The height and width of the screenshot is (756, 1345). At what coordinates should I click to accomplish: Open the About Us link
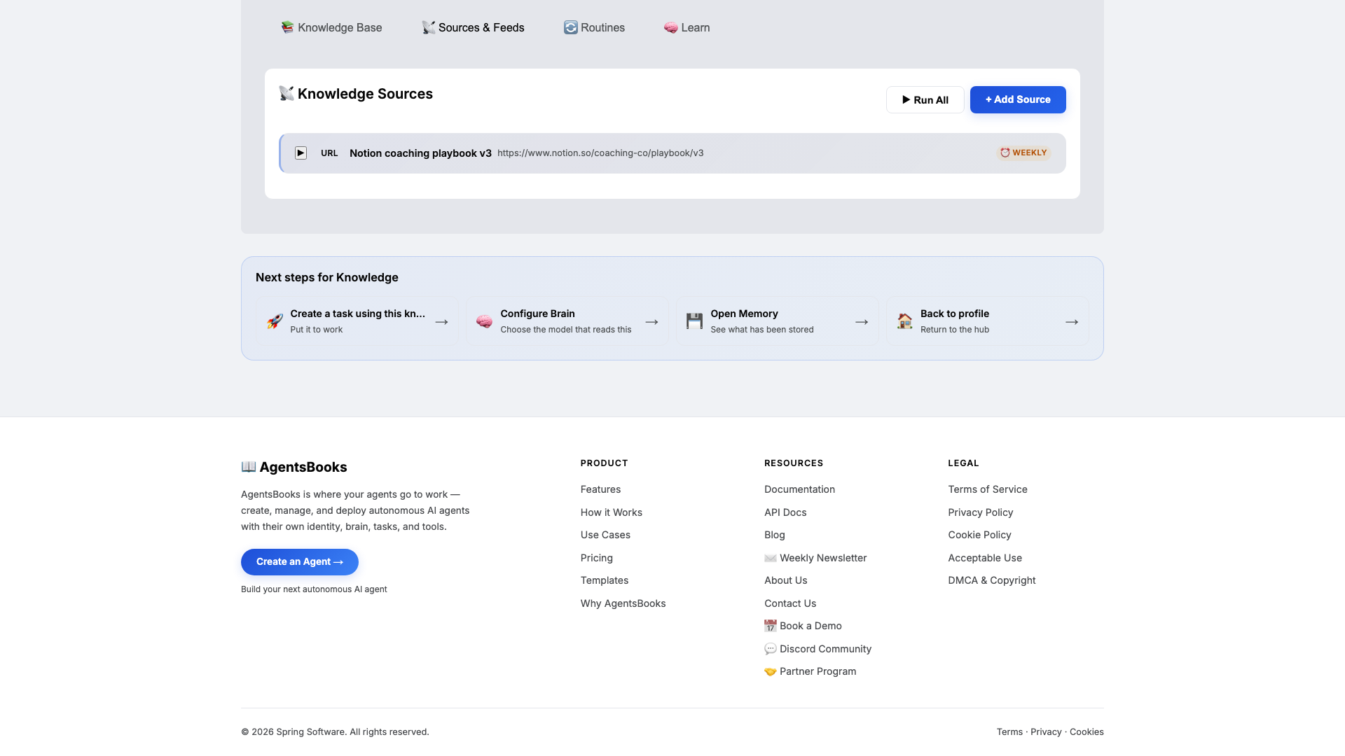click(785, 580)
